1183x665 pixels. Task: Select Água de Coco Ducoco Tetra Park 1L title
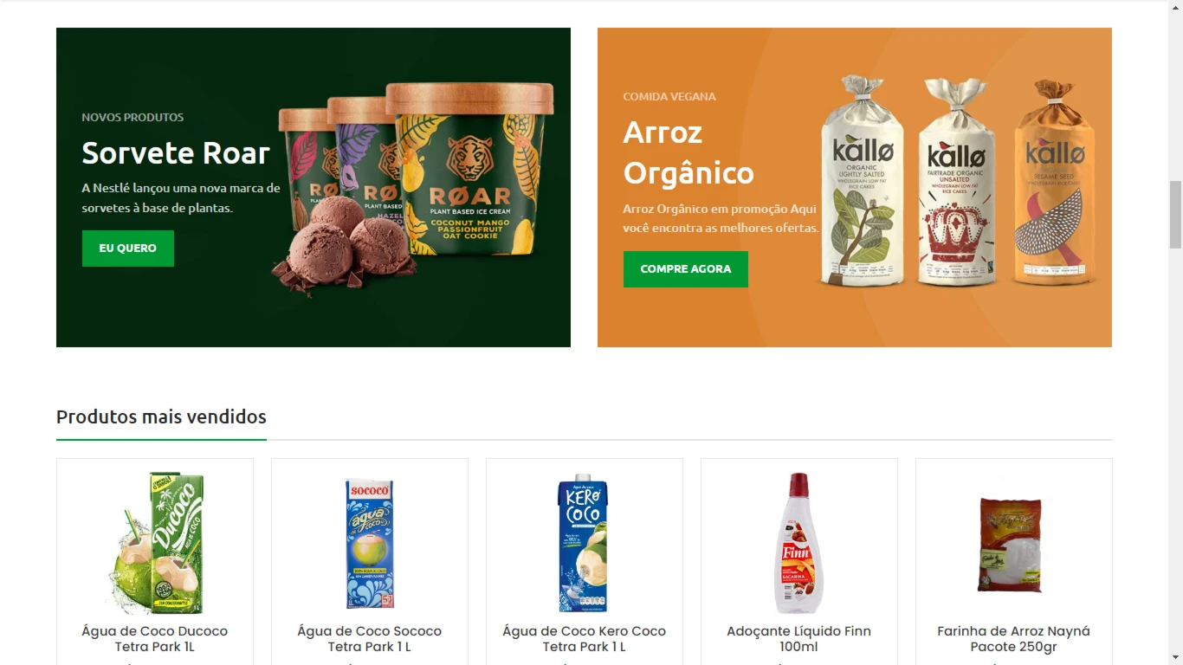click(155, 639)
